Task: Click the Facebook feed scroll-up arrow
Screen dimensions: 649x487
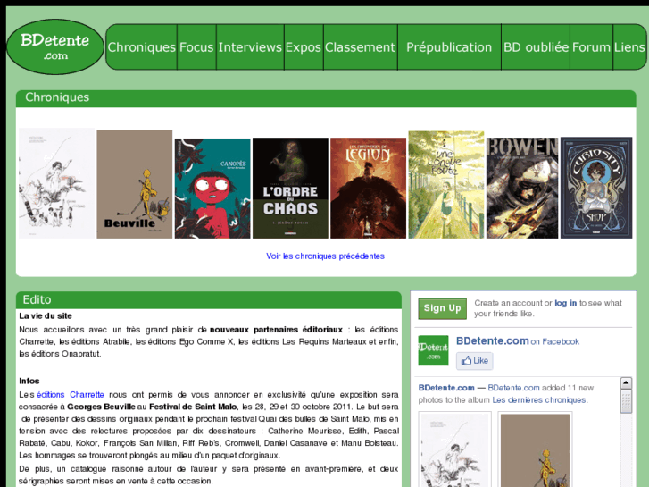Action: (x=626, y=383)
